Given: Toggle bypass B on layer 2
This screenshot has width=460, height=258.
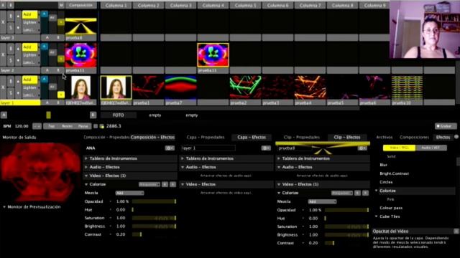Looking at the screenshot, I should click(11, 49).
